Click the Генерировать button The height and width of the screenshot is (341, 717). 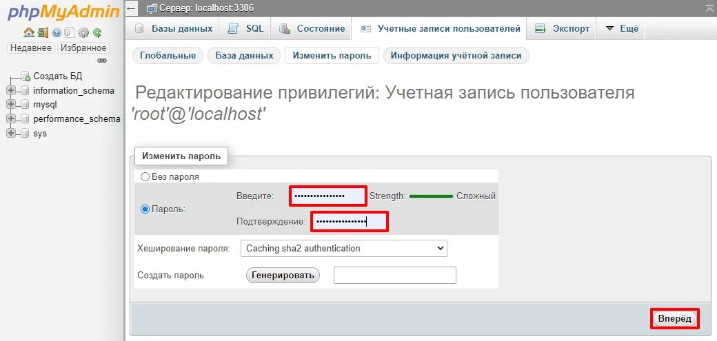click(x=283, y=275)
